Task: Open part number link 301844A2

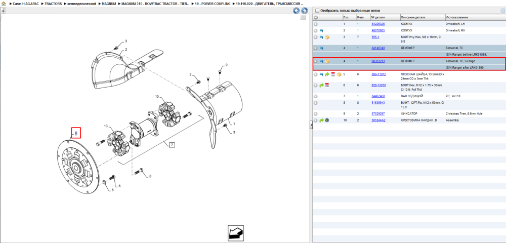Action: (378, 120)
